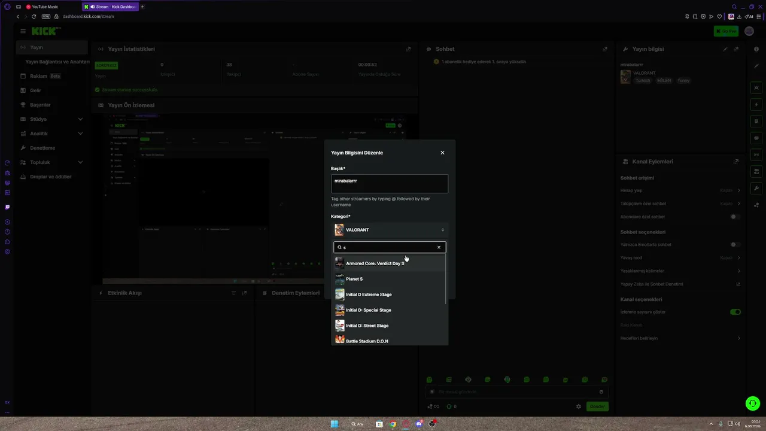Open Chrome from the taskbar

click(x=393, y=424)
